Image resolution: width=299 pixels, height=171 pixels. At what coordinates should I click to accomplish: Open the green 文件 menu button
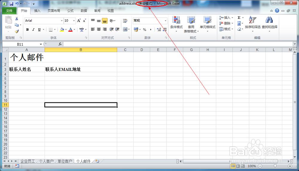coord(9,11)
